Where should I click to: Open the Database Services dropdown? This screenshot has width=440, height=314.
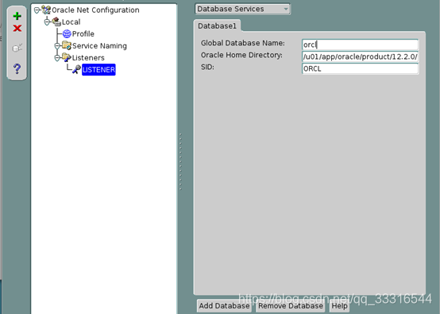[x=242, y=9]
